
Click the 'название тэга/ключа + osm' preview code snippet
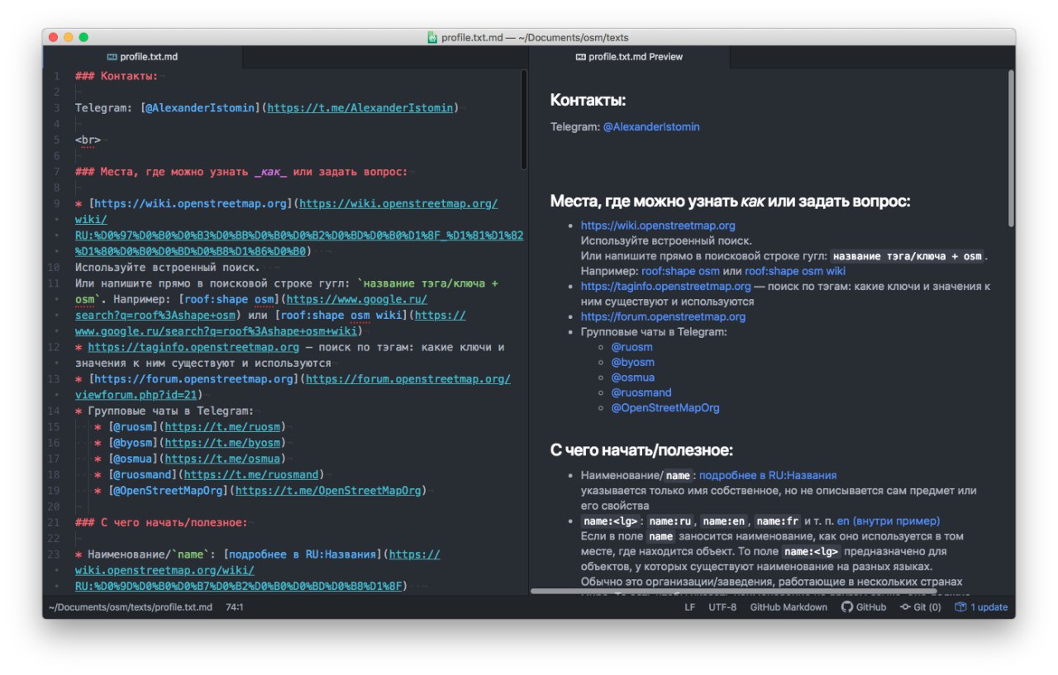point(907,256)
